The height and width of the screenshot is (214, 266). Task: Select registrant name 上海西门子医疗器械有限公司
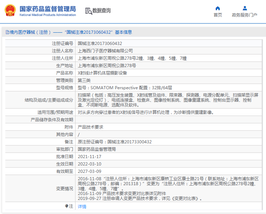[105, 51]
